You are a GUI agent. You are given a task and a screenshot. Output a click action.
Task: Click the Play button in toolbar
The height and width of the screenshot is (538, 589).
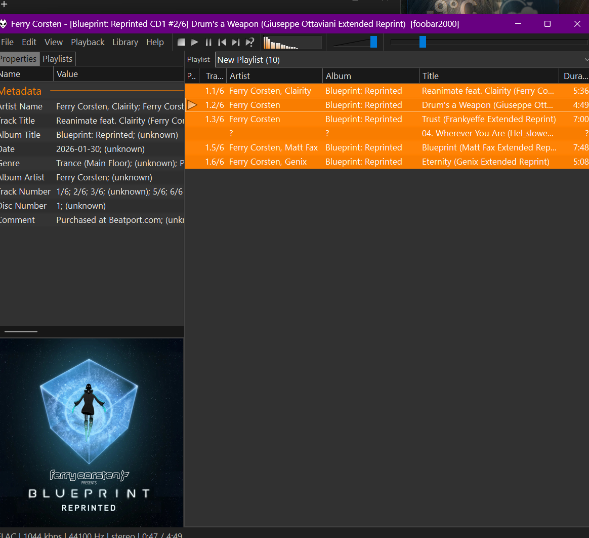(x=195, y=42)
